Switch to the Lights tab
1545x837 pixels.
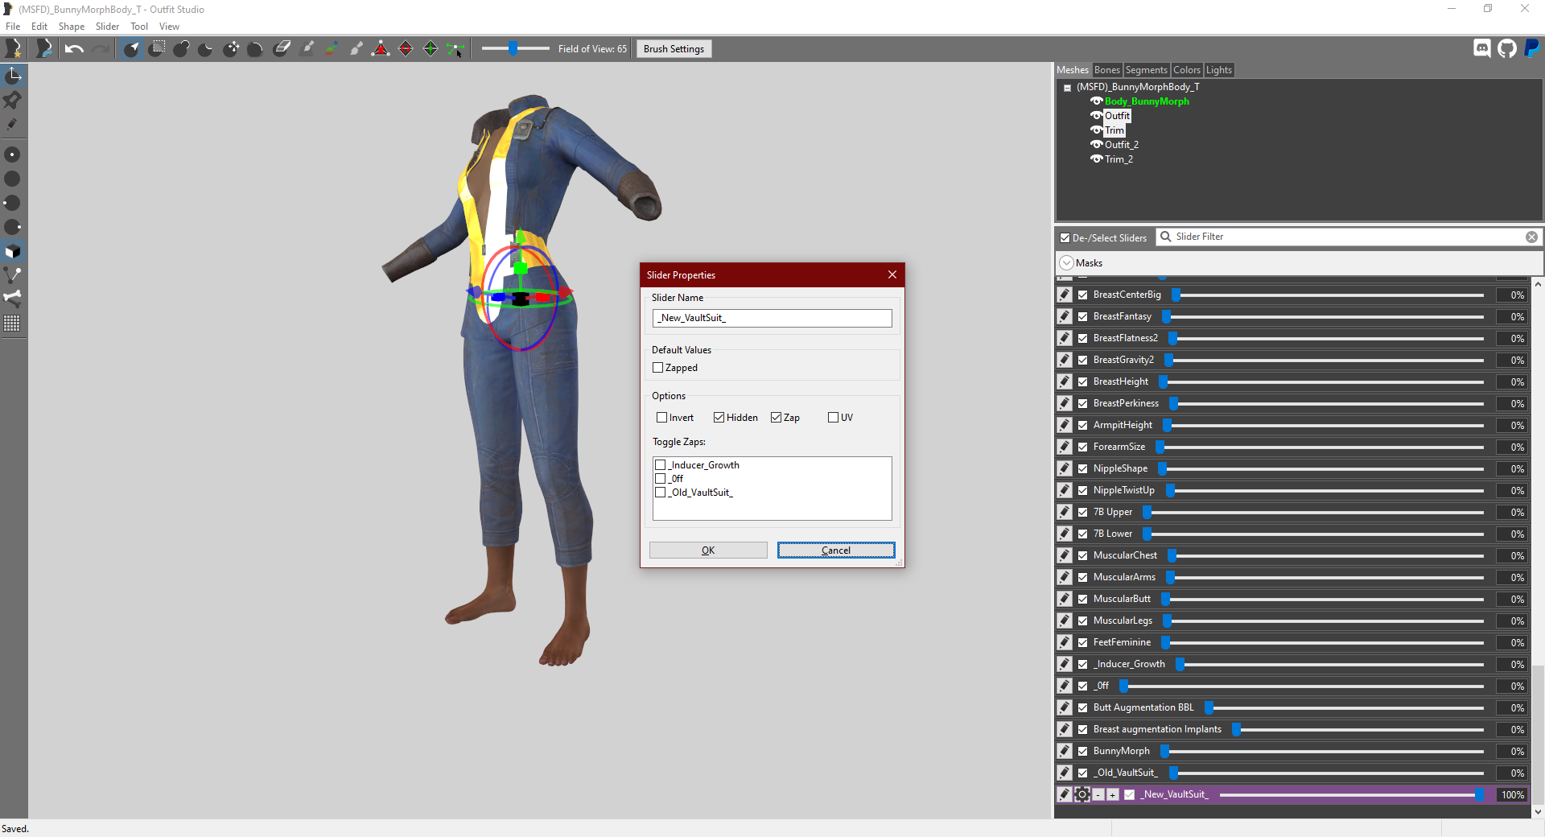(x=1218, y=70)
